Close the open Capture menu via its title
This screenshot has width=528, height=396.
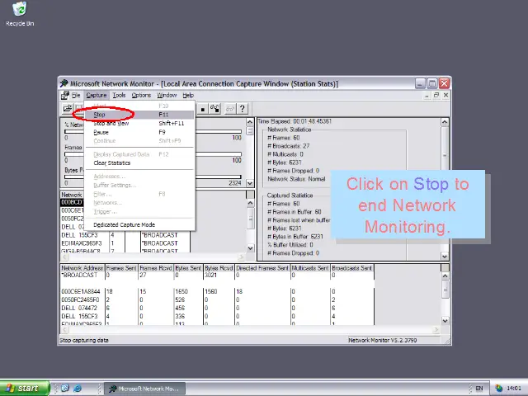pyautogui.click(x=97, y=96)
